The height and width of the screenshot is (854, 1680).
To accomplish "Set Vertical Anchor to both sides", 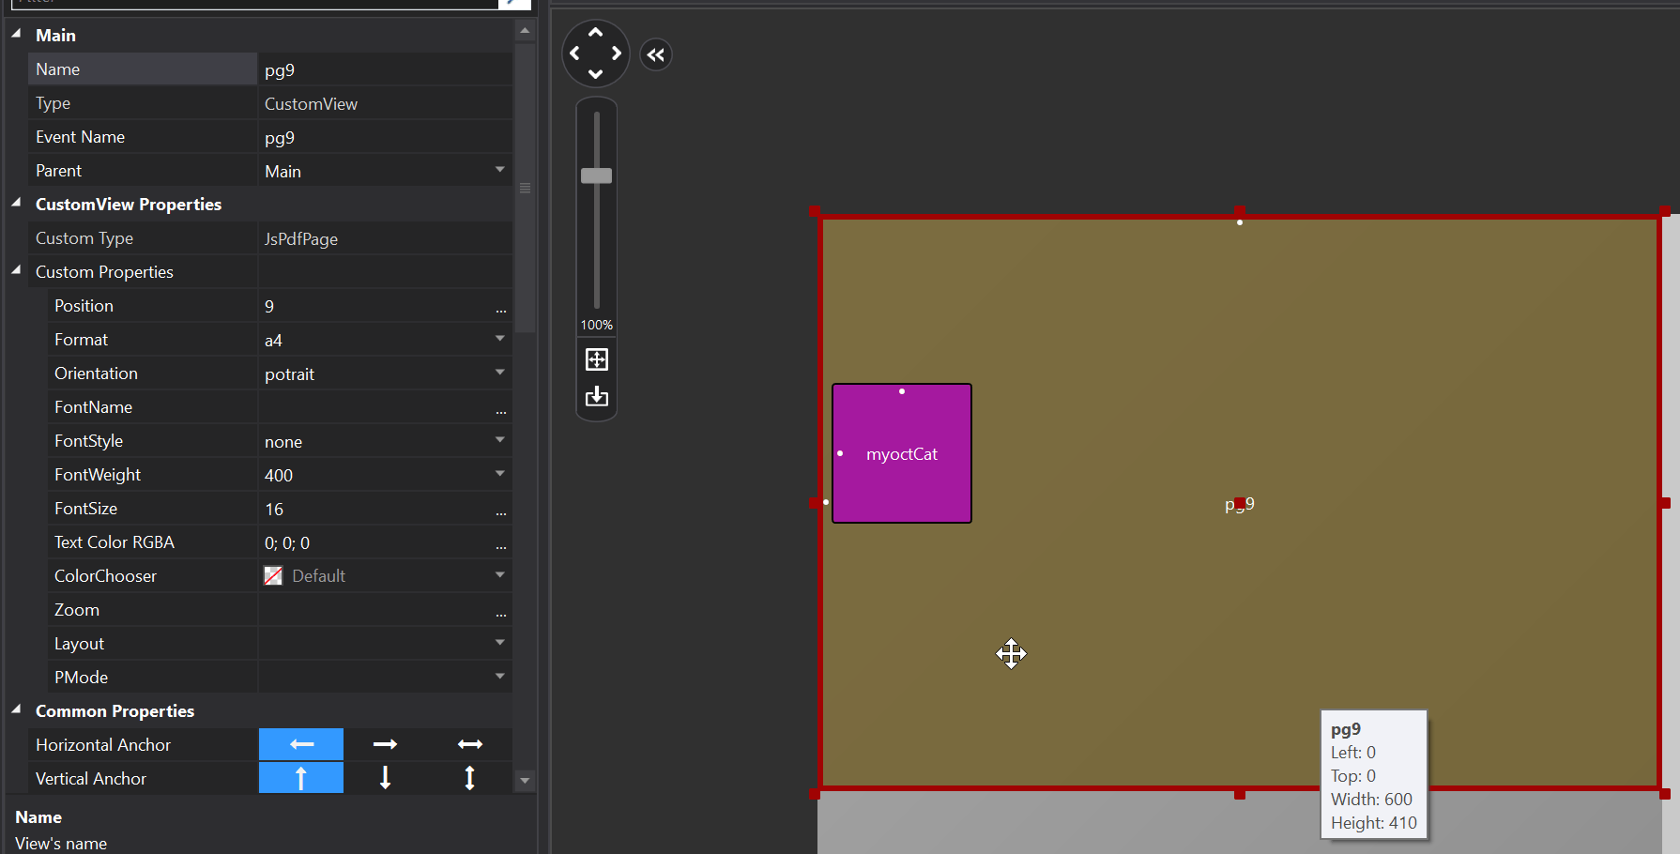I will pos(470,778).
